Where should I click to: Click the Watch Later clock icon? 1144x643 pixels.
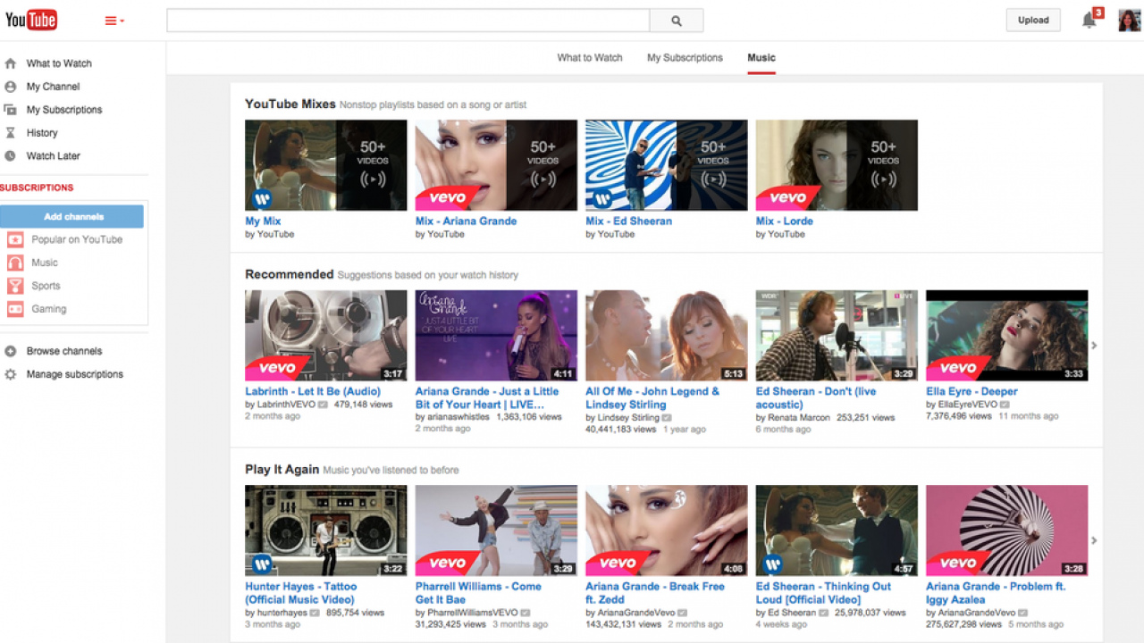(11, 156)
